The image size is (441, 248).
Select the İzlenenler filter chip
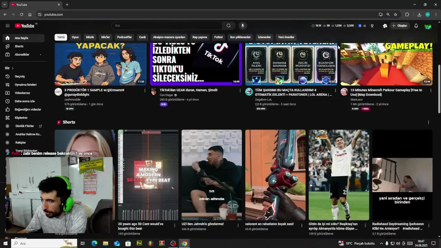264,37
